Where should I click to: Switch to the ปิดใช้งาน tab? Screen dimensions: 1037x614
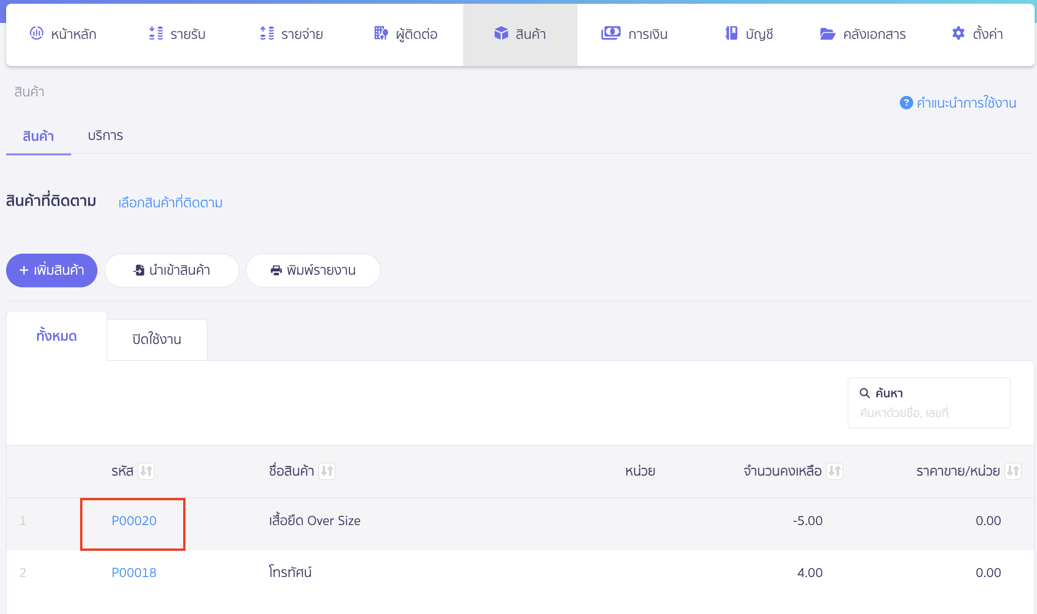point(157,339)
